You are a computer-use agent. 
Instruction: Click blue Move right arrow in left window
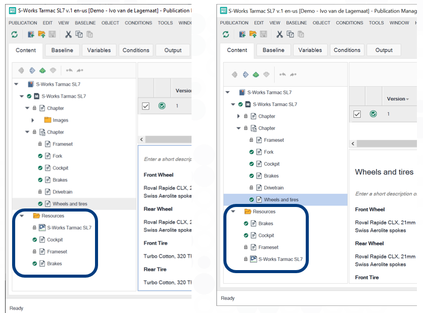click(x=32, y=70)
